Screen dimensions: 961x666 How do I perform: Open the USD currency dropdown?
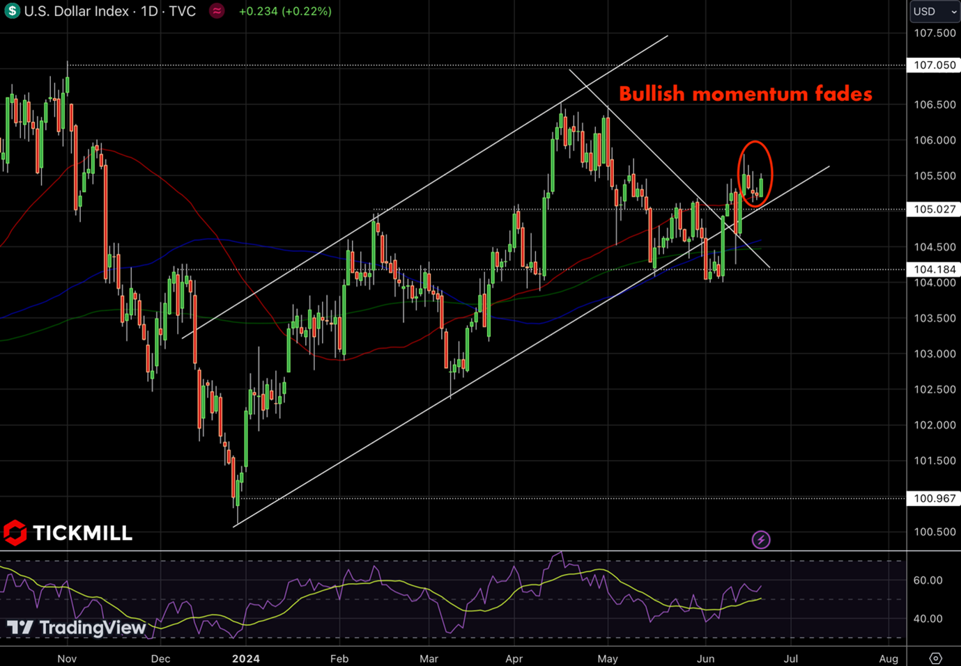click(x=935, y=11)
